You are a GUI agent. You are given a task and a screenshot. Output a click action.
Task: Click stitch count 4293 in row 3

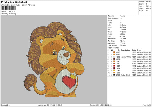coord(118,57)
